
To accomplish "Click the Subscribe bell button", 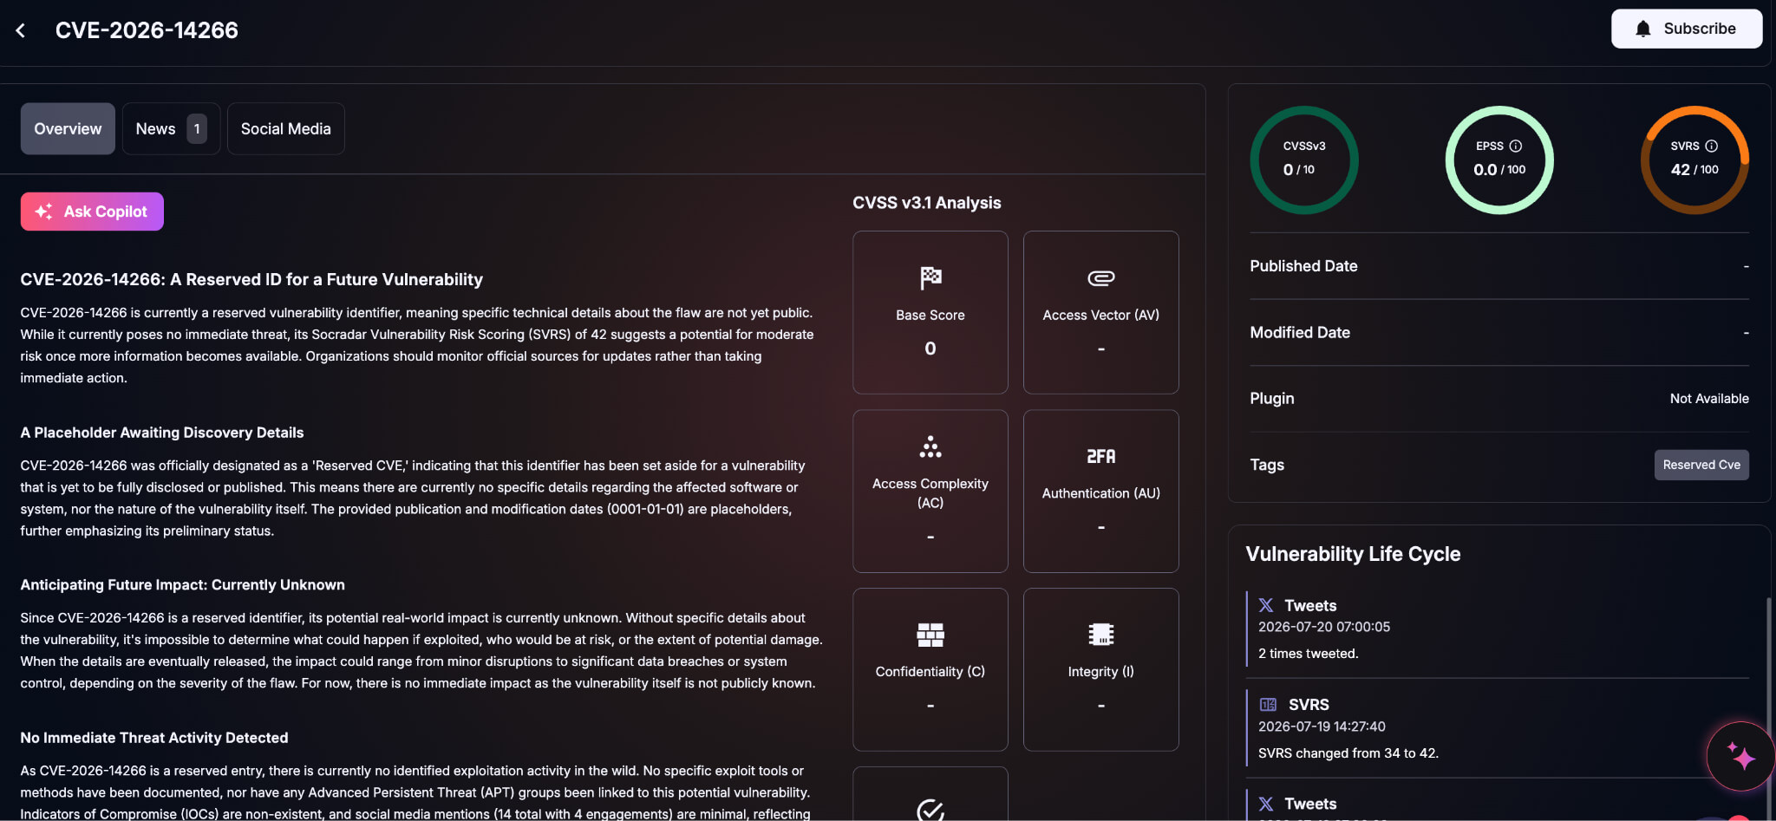I will coord(1686,29).
